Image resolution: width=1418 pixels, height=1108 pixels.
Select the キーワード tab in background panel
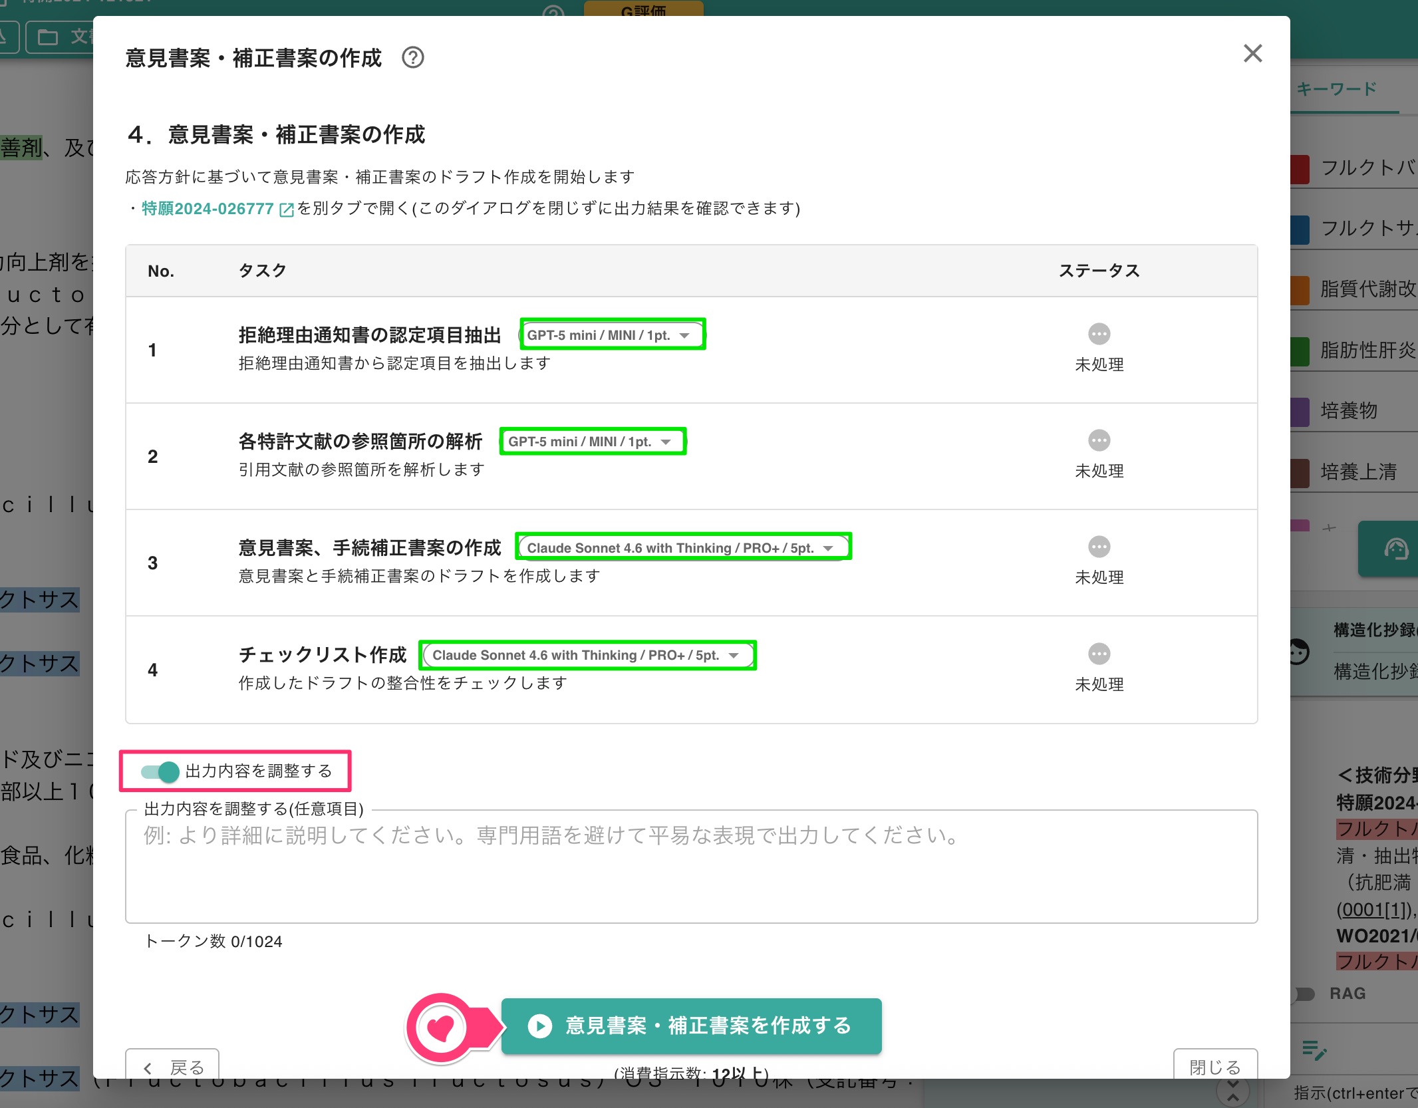pos(1337,89)
